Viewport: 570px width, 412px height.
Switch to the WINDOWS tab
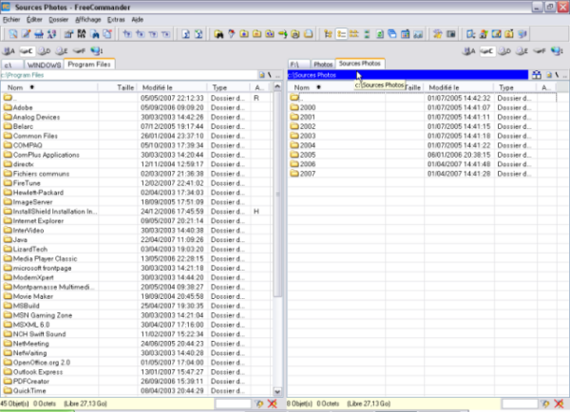(44, 66)
